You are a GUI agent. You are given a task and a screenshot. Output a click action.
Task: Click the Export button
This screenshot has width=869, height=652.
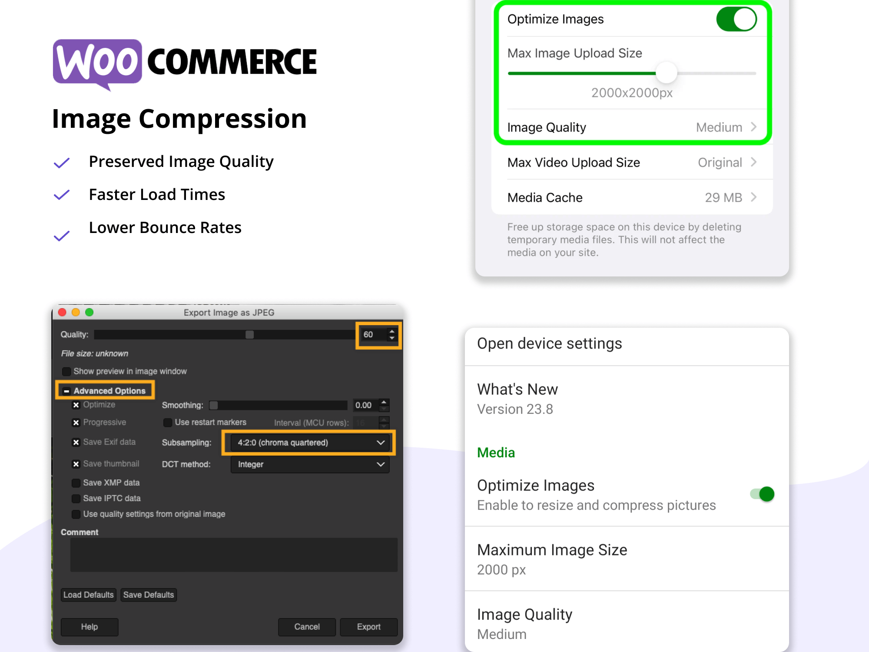pos(368,627)
